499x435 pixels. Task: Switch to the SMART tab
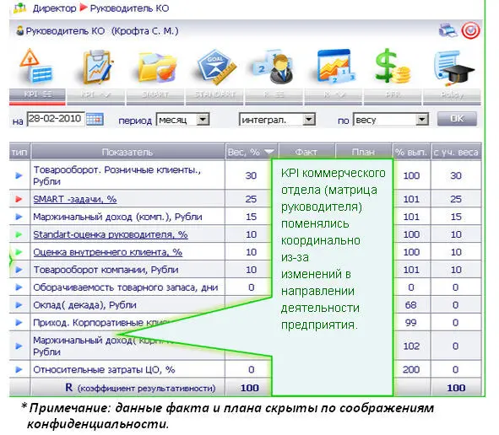(155, 95)
